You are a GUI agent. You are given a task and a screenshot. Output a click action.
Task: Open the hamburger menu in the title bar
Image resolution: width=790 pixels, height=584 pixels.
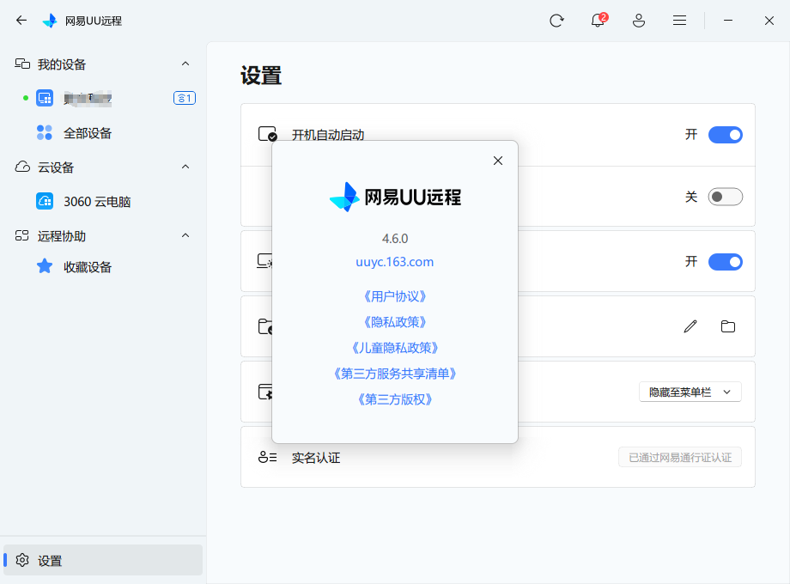[x=679, y=20]
